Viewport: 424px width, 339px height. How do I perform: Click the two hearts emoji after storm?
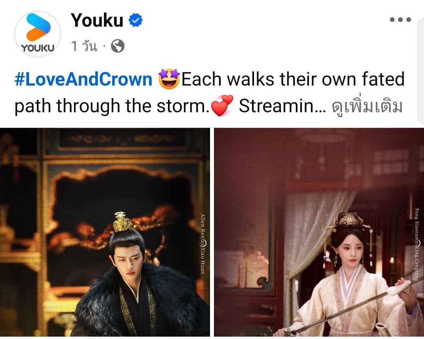(222, 106)
